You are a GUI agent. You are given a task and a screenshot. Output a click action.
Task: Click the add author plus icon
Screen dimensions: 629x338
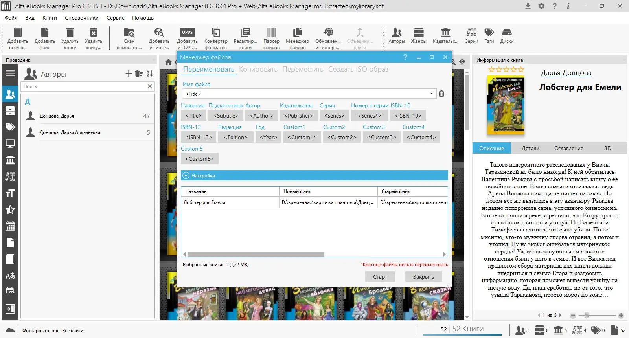coord(129,73)
